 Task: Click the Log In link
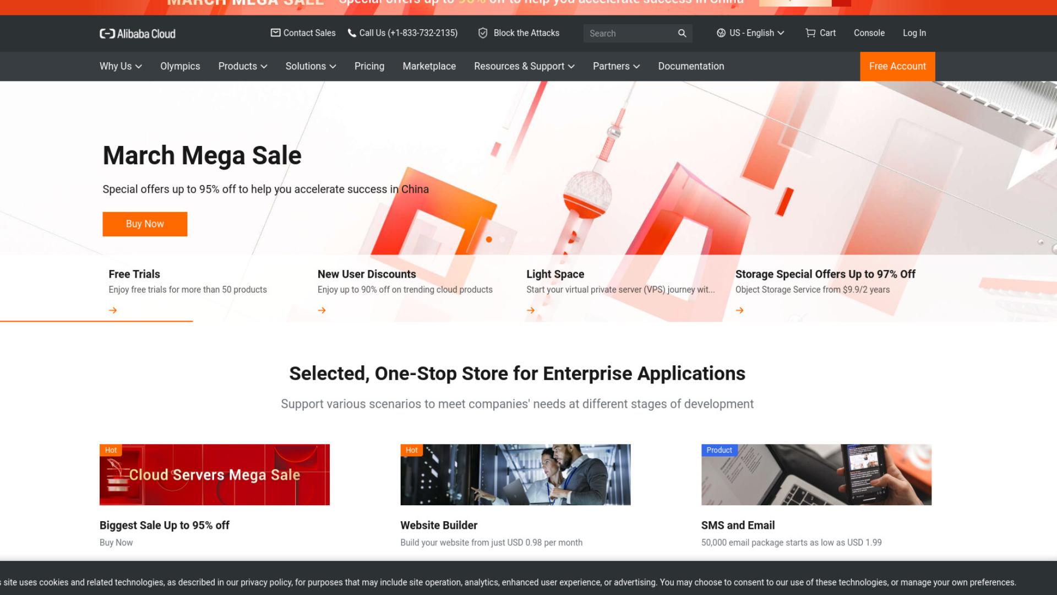point(914,33)
